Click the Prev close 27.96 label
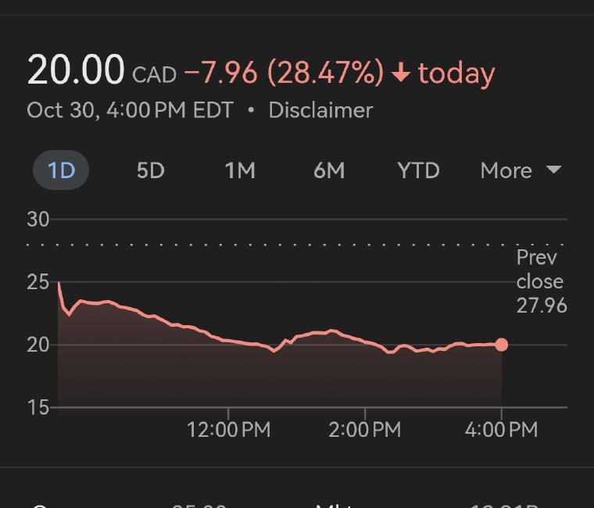Viewport: 594px width, 508px height. tap(541, 281)
